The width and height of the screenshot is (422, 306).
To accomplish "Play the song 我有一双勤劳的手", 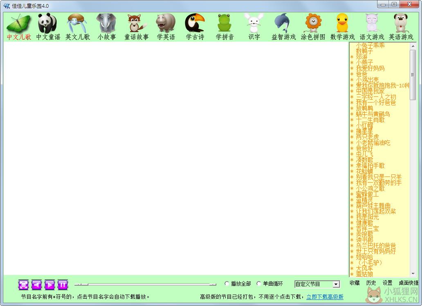I will pyautogui.click(x=379, y=183).
